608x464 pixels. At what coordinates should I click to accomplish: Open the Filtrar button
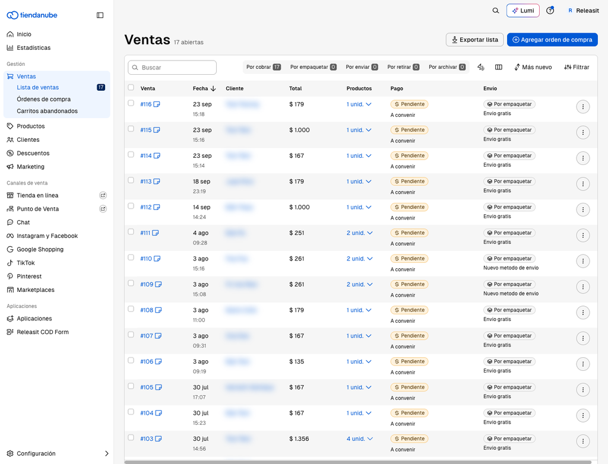pos(577,67)
